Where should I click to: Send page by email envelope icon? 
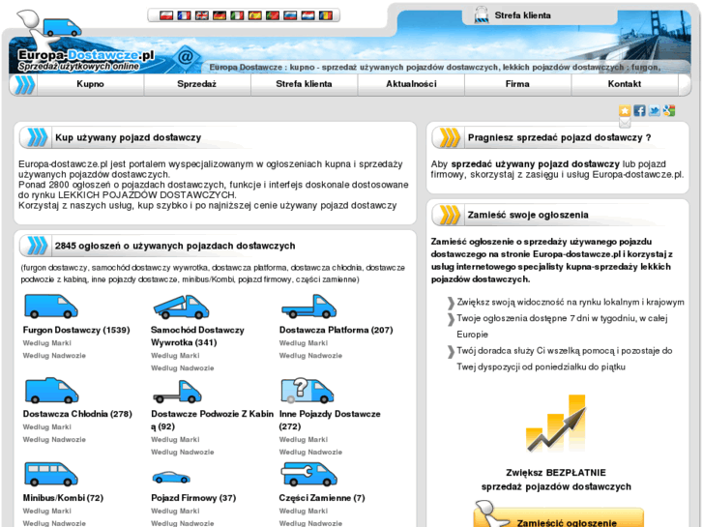[625, 123]
